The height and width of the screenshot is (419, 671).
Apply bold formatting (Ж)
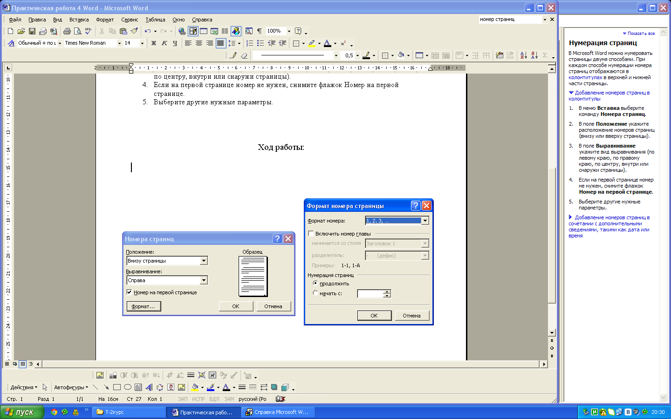(154, 43)
